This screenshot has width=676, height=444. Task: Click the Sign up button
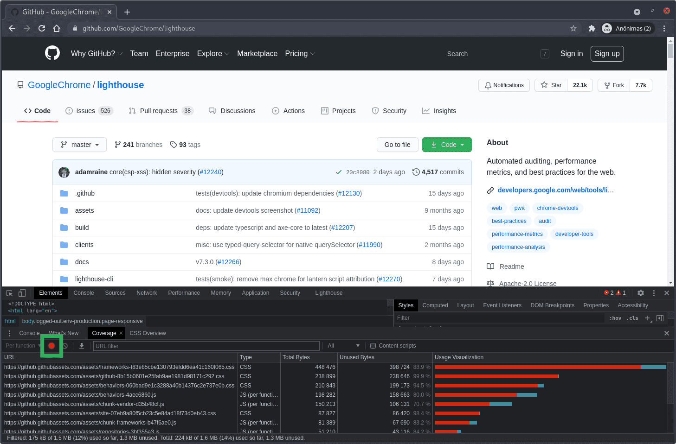click(607, 53)
